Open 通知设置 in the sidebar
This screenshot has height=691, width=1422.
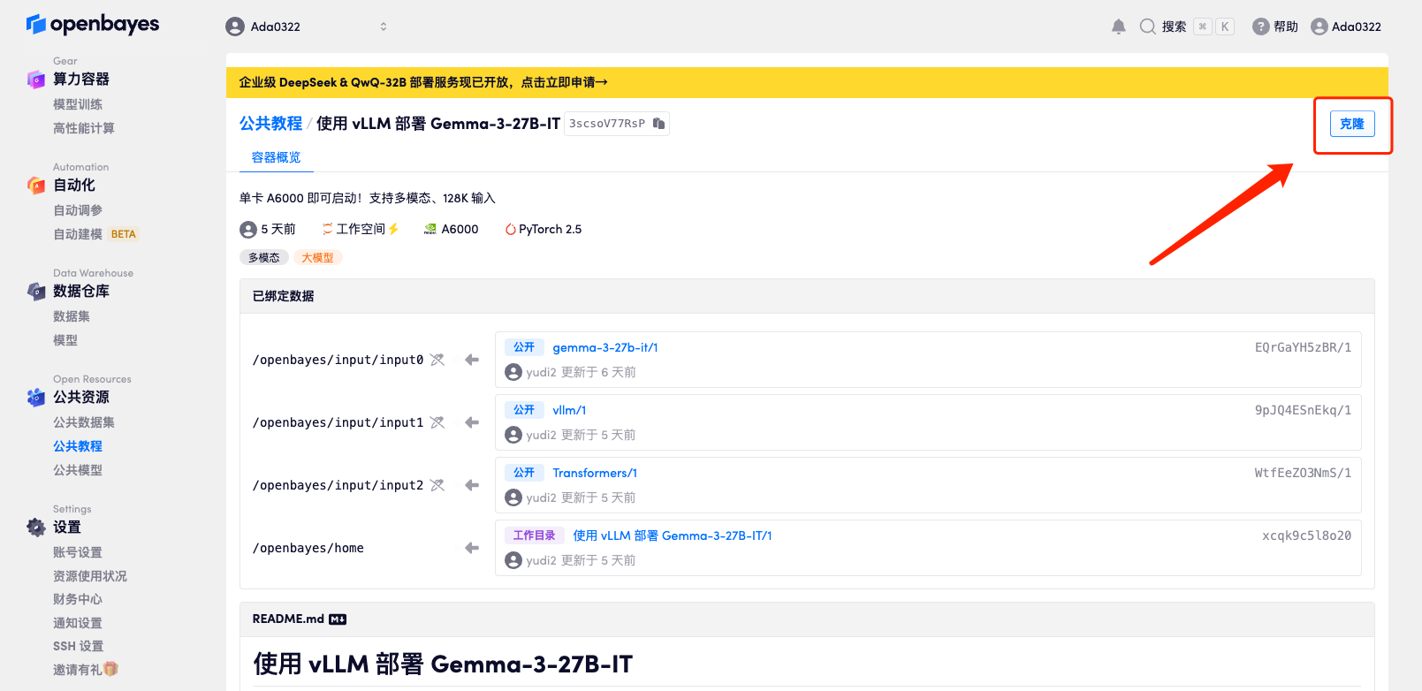[x=78, y=623]
